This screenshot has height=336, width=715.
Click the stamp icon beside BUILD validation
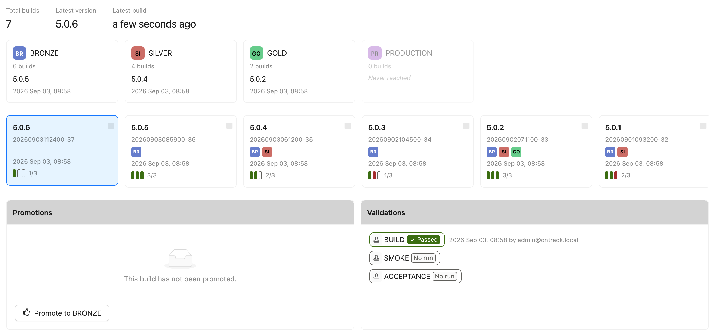376,240
